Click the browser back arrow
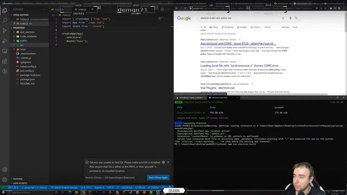Viewport: 347px width, 195px height. (176, 8)
